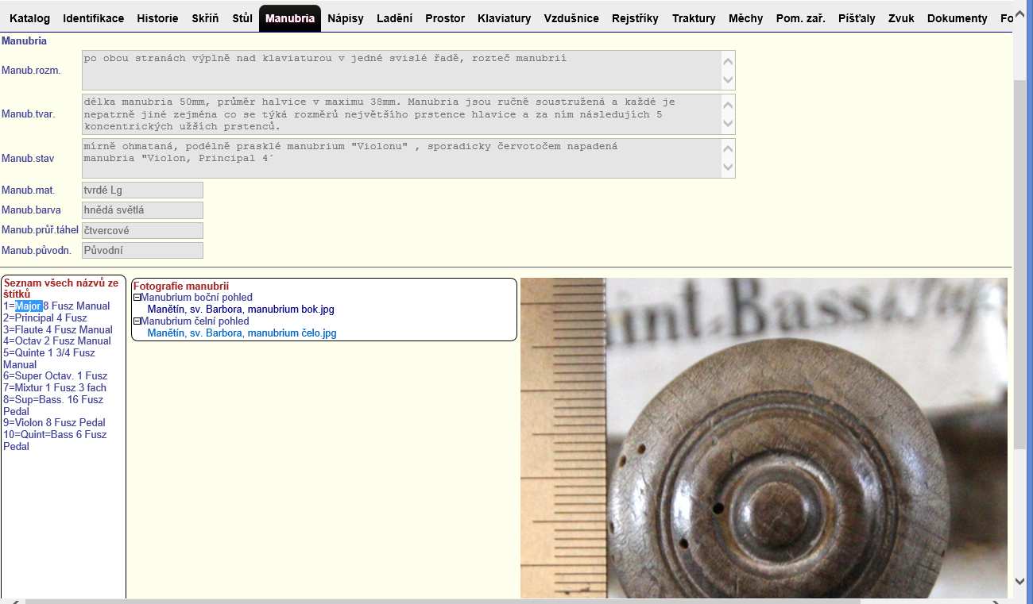Open the Historie tab

158,18
